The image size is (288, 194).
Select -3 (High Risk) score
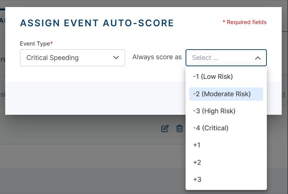coord(226,111)
